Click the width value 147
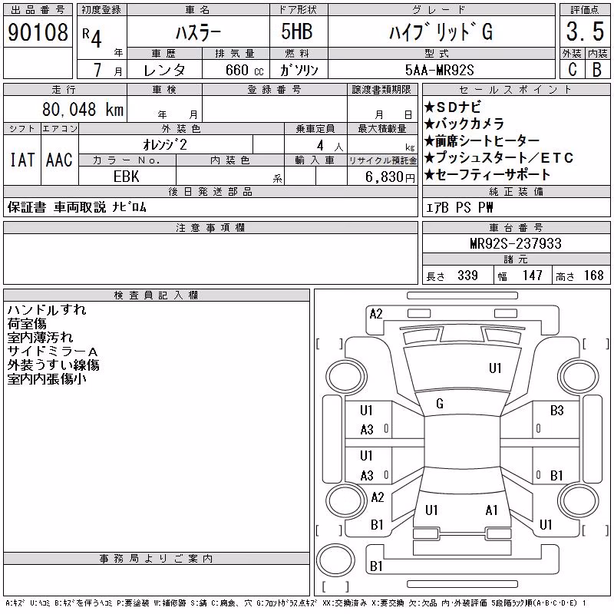614x614 pixels. (x=532, y=276)
